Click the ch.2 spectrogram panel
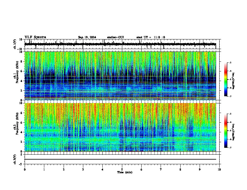The width and height of the screenshot is (247, 190). (x=120, y=127)
